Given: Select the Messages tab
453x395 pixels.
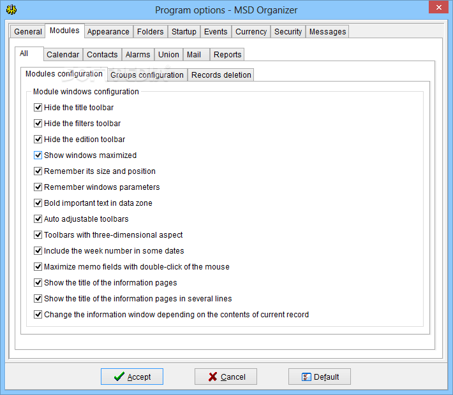Looking at the screenshot, I should [x=327, y=31].
